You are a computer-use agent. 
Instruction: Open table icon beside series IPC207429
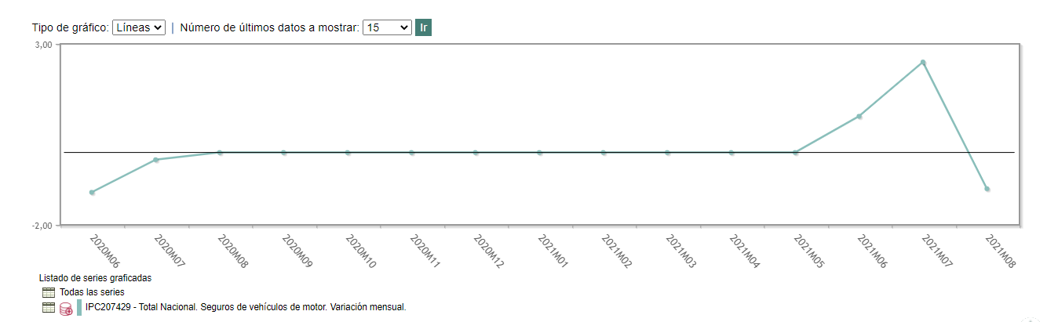point(49,308)
